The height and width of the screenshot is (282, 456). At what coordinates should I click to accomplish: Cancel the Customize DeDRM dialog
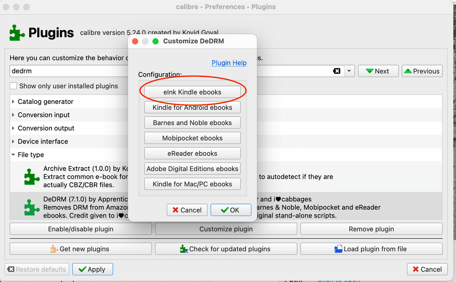click(x=187, y=210)
